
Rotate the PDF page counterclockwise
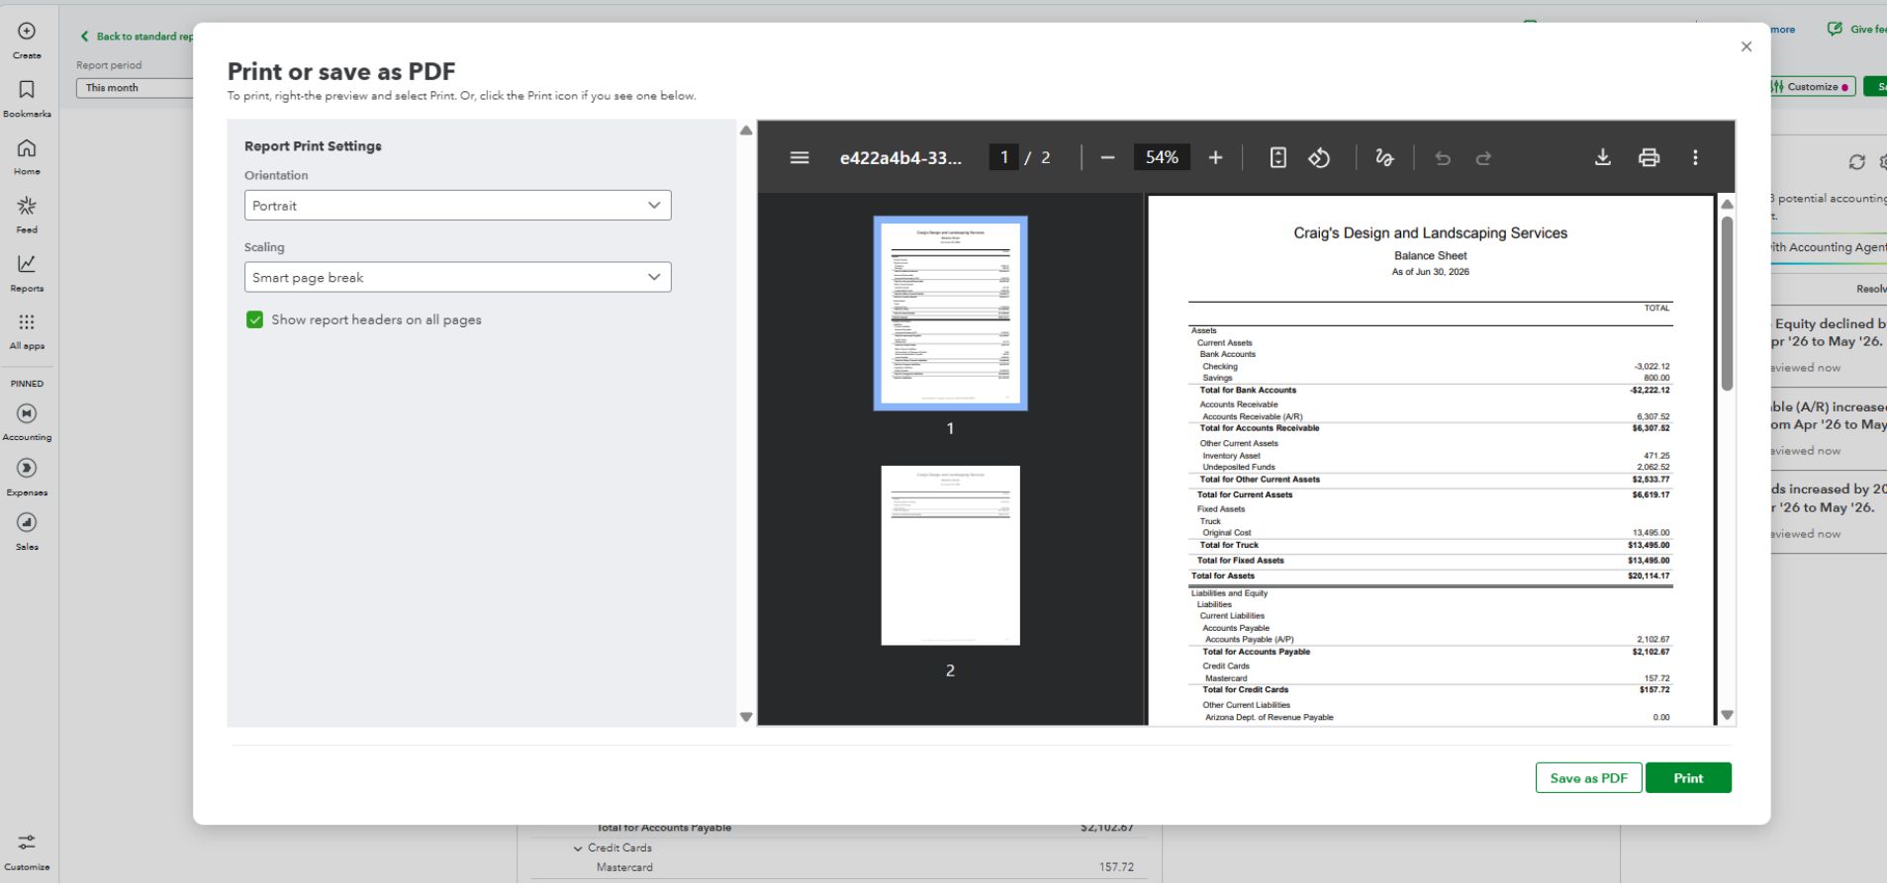pyautogui.click(x=1319, y=157)
